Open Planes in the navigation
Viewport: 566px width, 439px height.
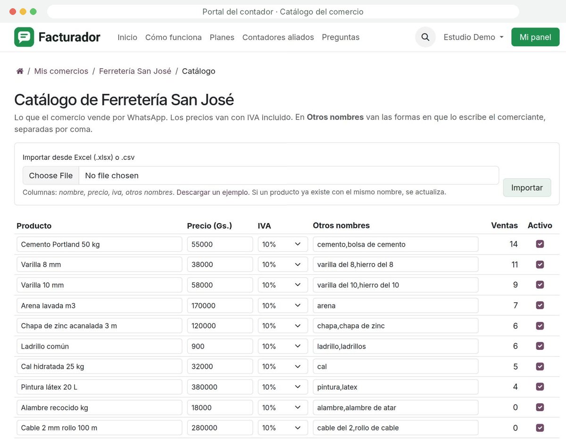tap(222, 37)
